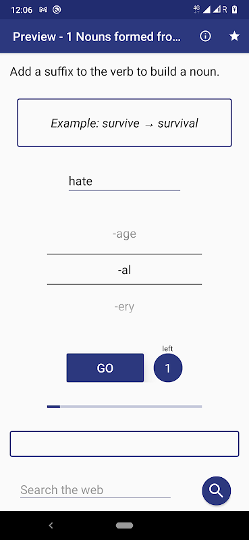Tap the circular notification icon beside Gmail
This screenshot has width=249, height=540.
point(57,10)
